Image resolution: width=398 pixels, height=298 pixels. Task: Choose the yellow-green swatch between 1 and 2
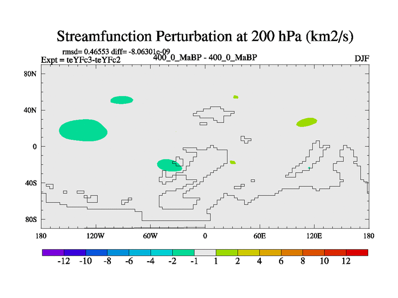click(227, 252)
